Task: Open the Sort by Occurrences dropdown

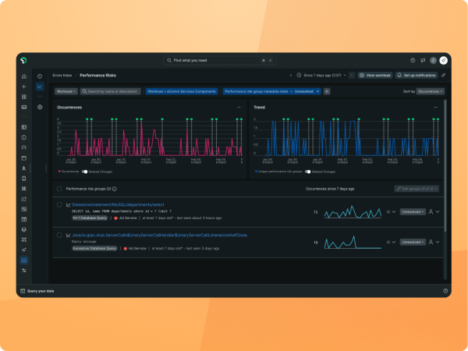Action: pos(428,91)
